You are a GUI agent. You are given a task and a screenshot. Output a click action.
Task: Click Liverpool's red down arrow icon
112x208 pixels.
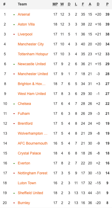[14, 35]
